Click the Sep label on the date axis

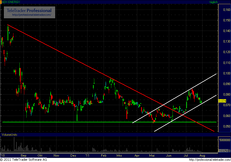pyautogui.click(x=23, y=156)
